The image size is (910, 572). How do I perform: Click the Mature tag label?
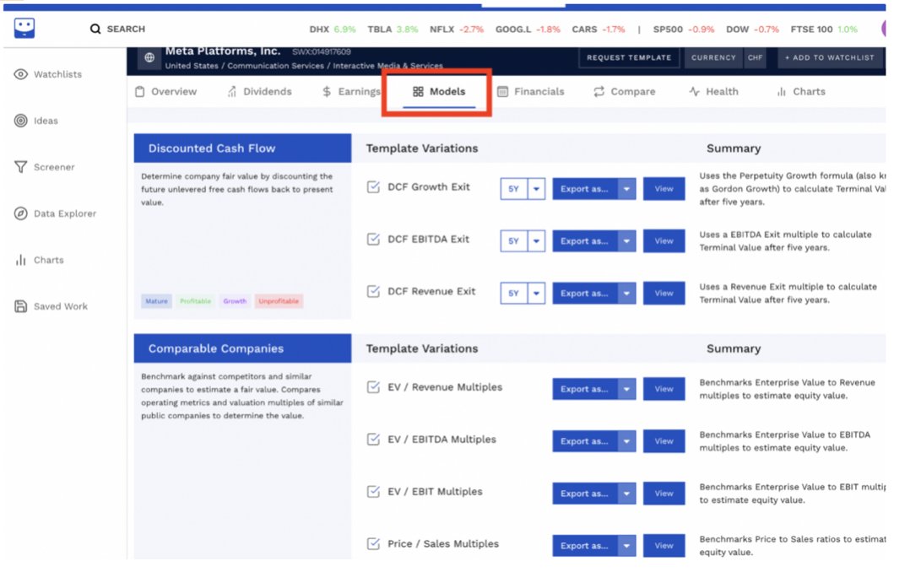(156, 301)
